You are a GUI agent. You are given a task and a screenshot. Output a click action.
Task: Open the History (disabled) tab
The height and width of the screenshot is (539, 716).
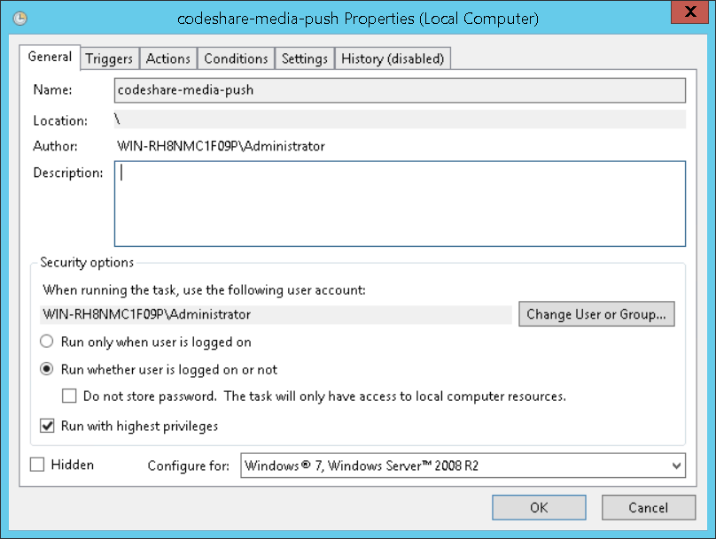point(393,58)
